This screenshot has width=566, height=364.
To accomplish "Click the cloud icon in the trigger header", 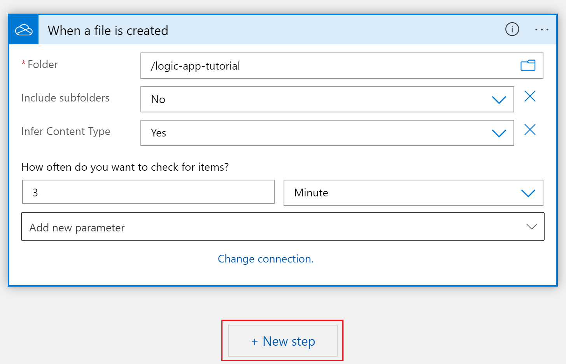I will pyautogui.click(x=23, y=30).
